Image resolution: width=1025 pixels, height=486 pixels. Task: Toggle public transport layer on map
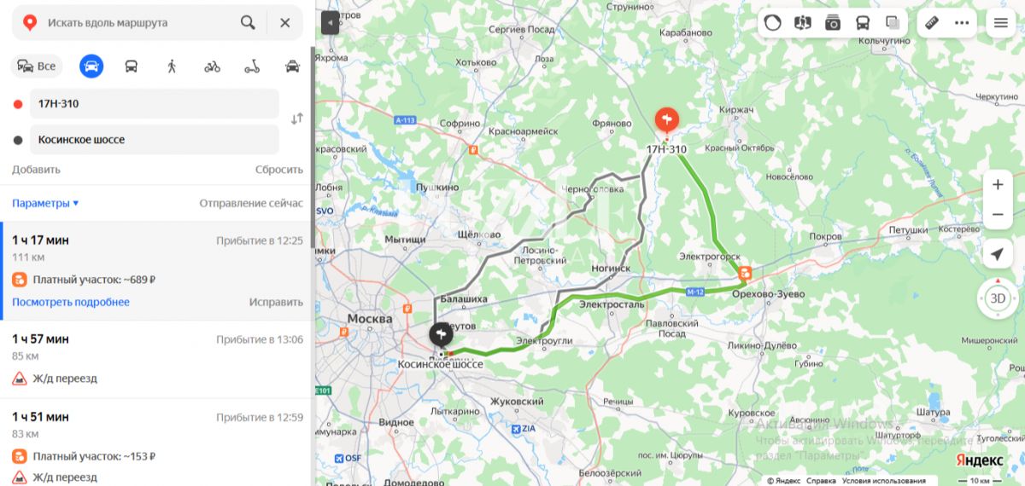point(863,23)
